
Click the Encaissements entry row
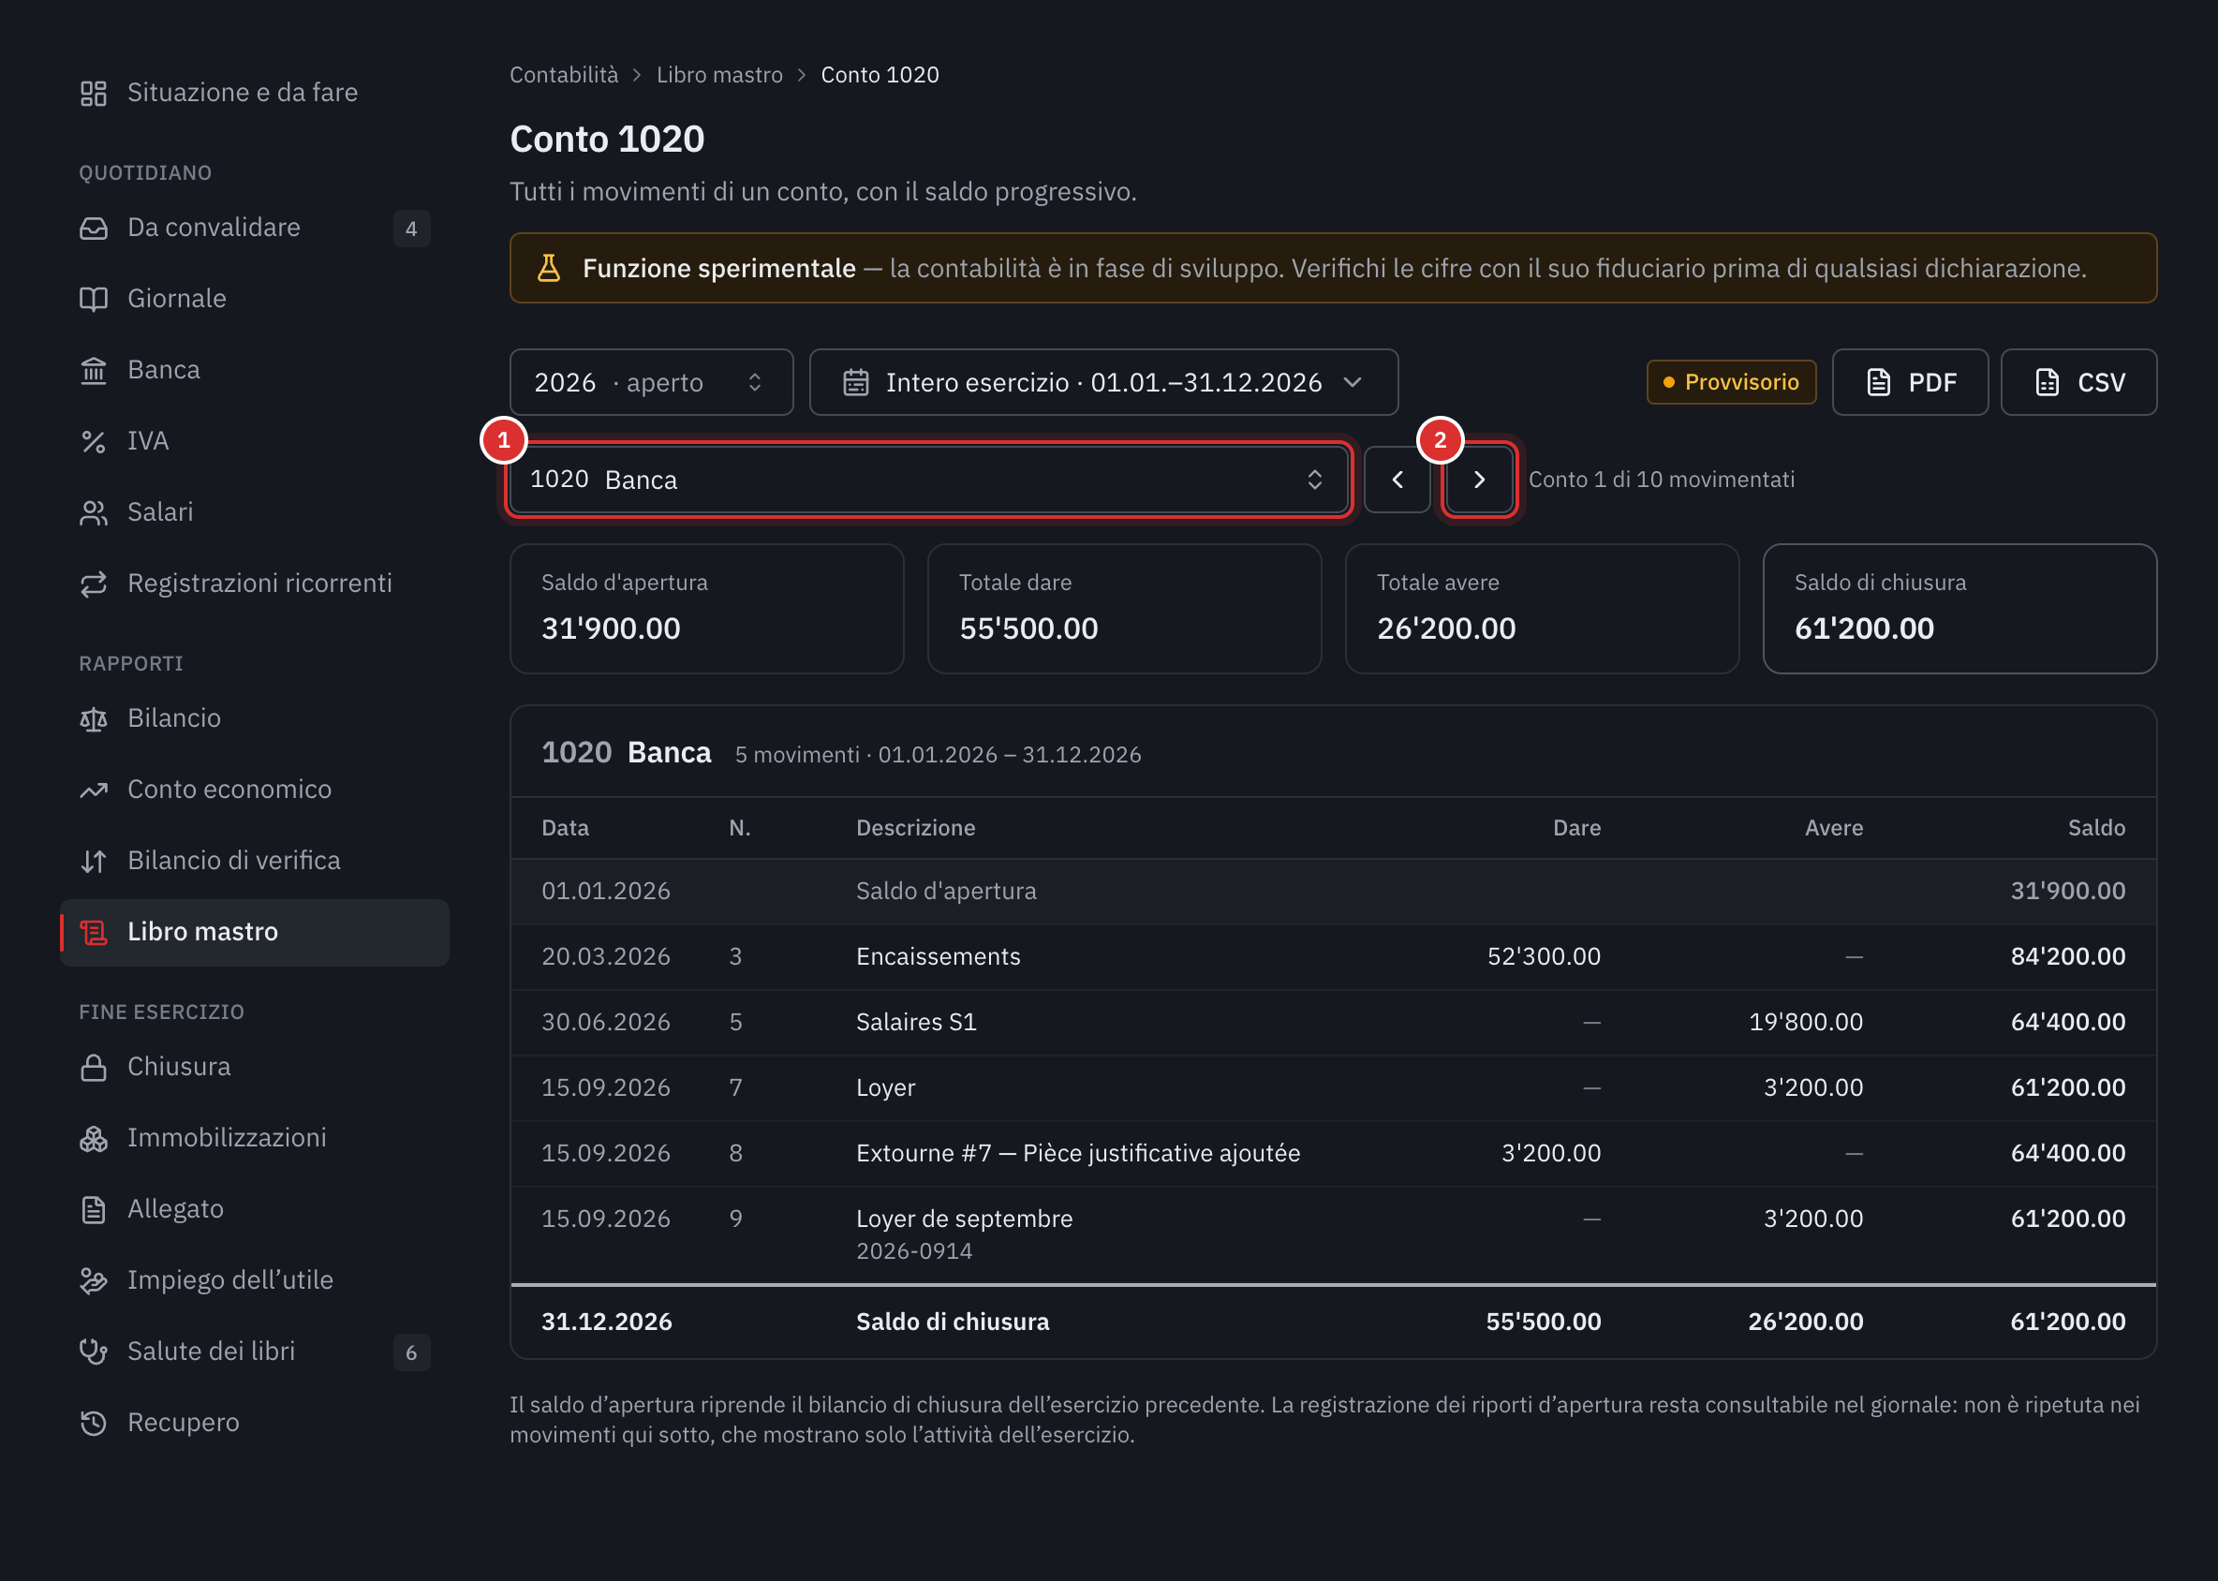1333,956
